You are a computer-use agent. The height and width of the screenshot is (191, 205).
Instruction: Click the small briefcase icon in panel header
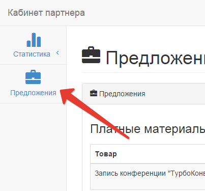pyautogui.click(x=94, y=93)
